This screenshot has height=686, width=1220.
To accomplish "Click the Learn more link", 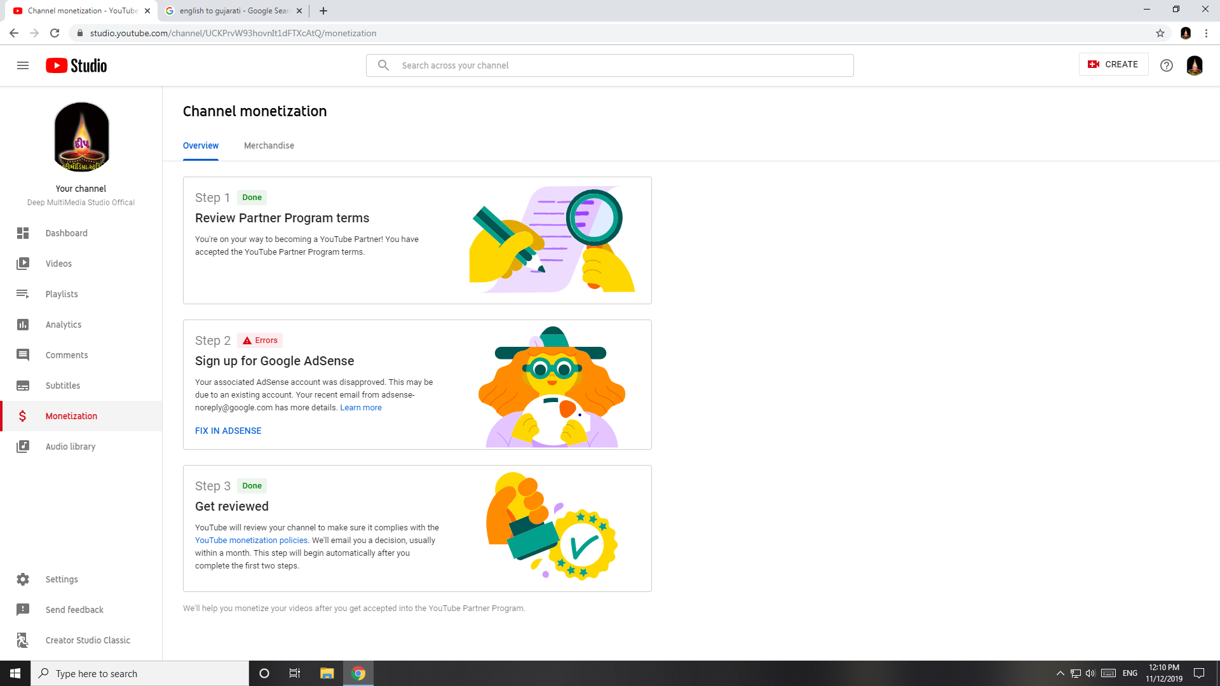I will pyautogui.click(x=361, y=408).
